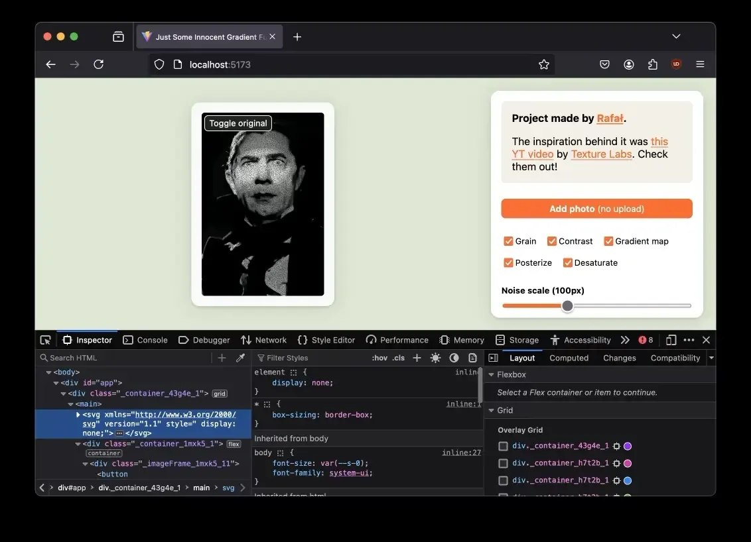Screen dimensions: 751x542
Task: Highlight purple grid container with target icon
Action: tap(617, 446)
